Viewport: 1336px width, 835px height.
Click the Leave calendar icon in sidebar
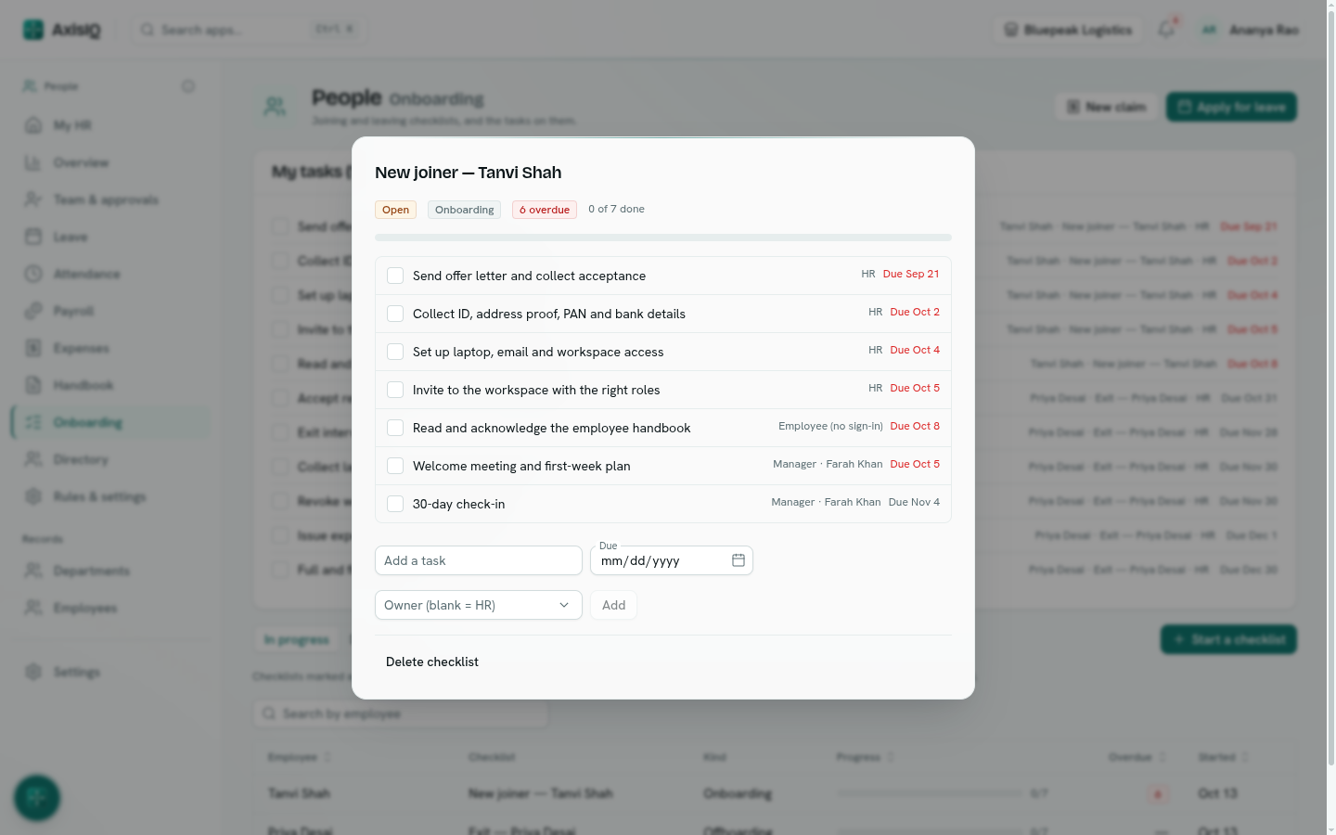click(33, 237)
